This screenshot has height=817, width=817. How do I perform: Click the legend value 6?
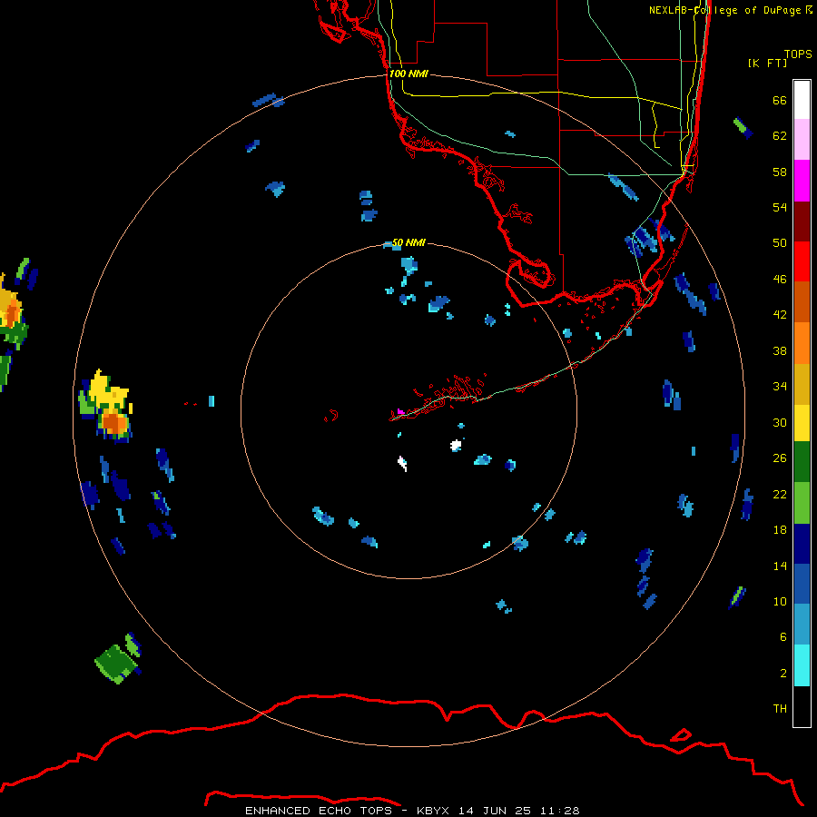coord(783,636)
